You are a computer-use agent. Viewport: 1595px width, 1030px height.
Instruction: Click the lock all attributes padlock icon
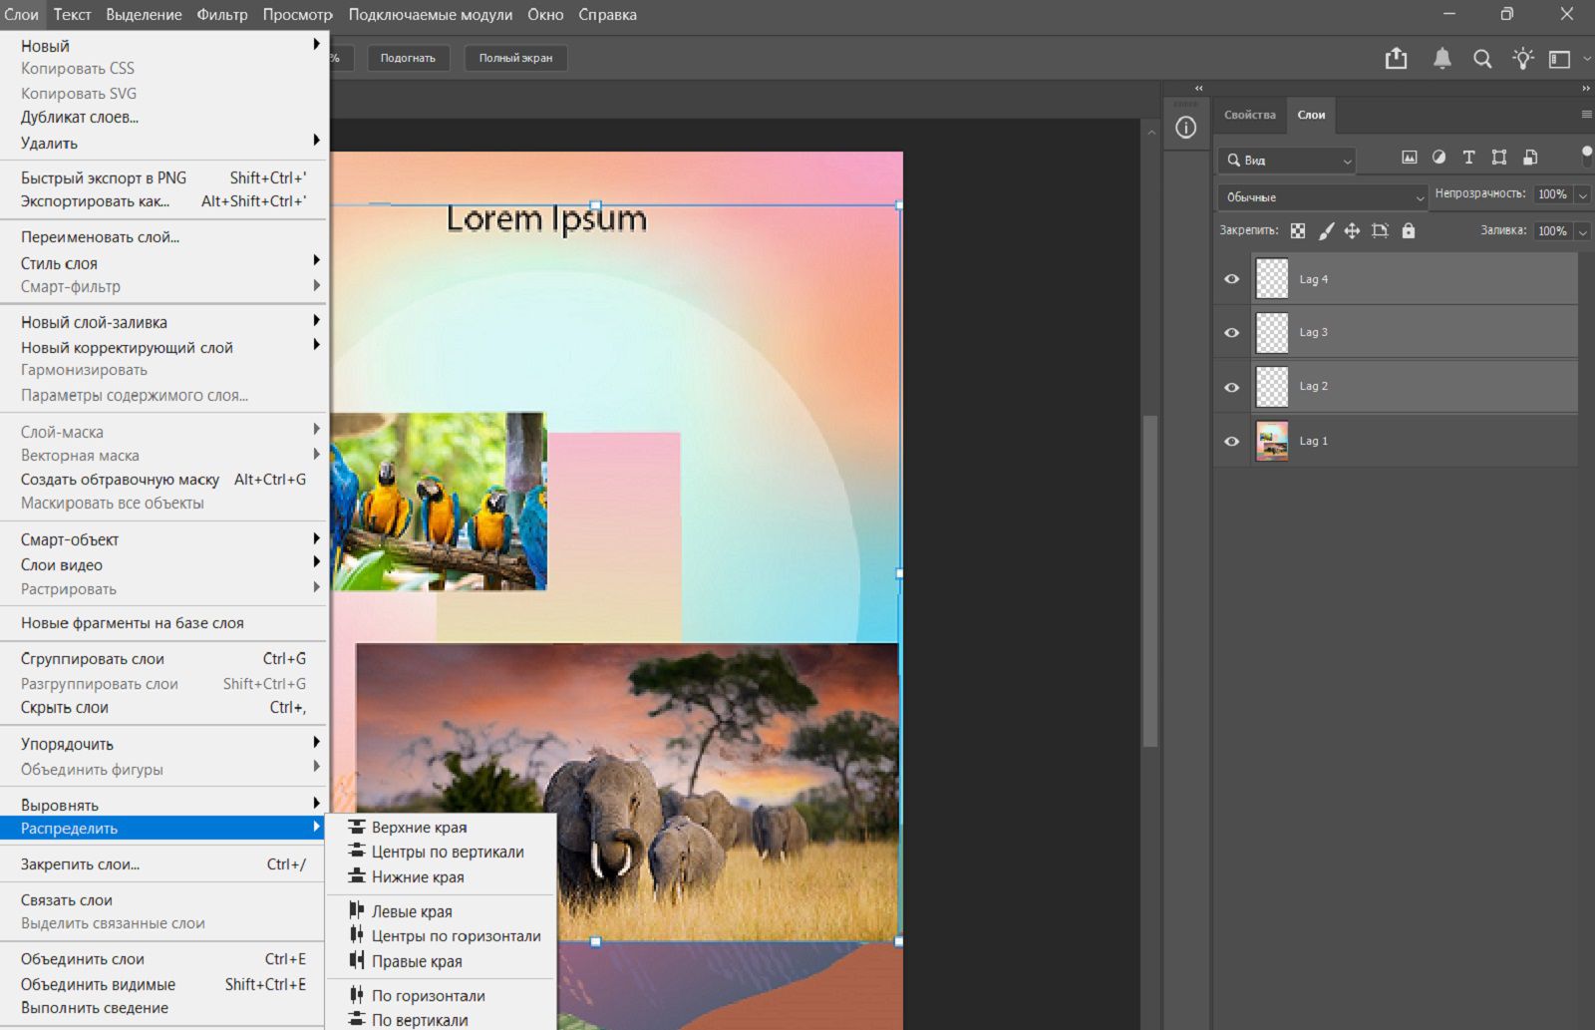[1408, 231]
